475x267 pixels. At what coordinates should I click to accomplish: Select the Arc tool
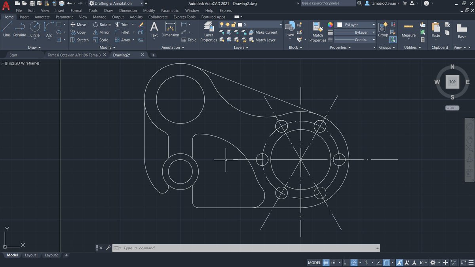point(49,30)
